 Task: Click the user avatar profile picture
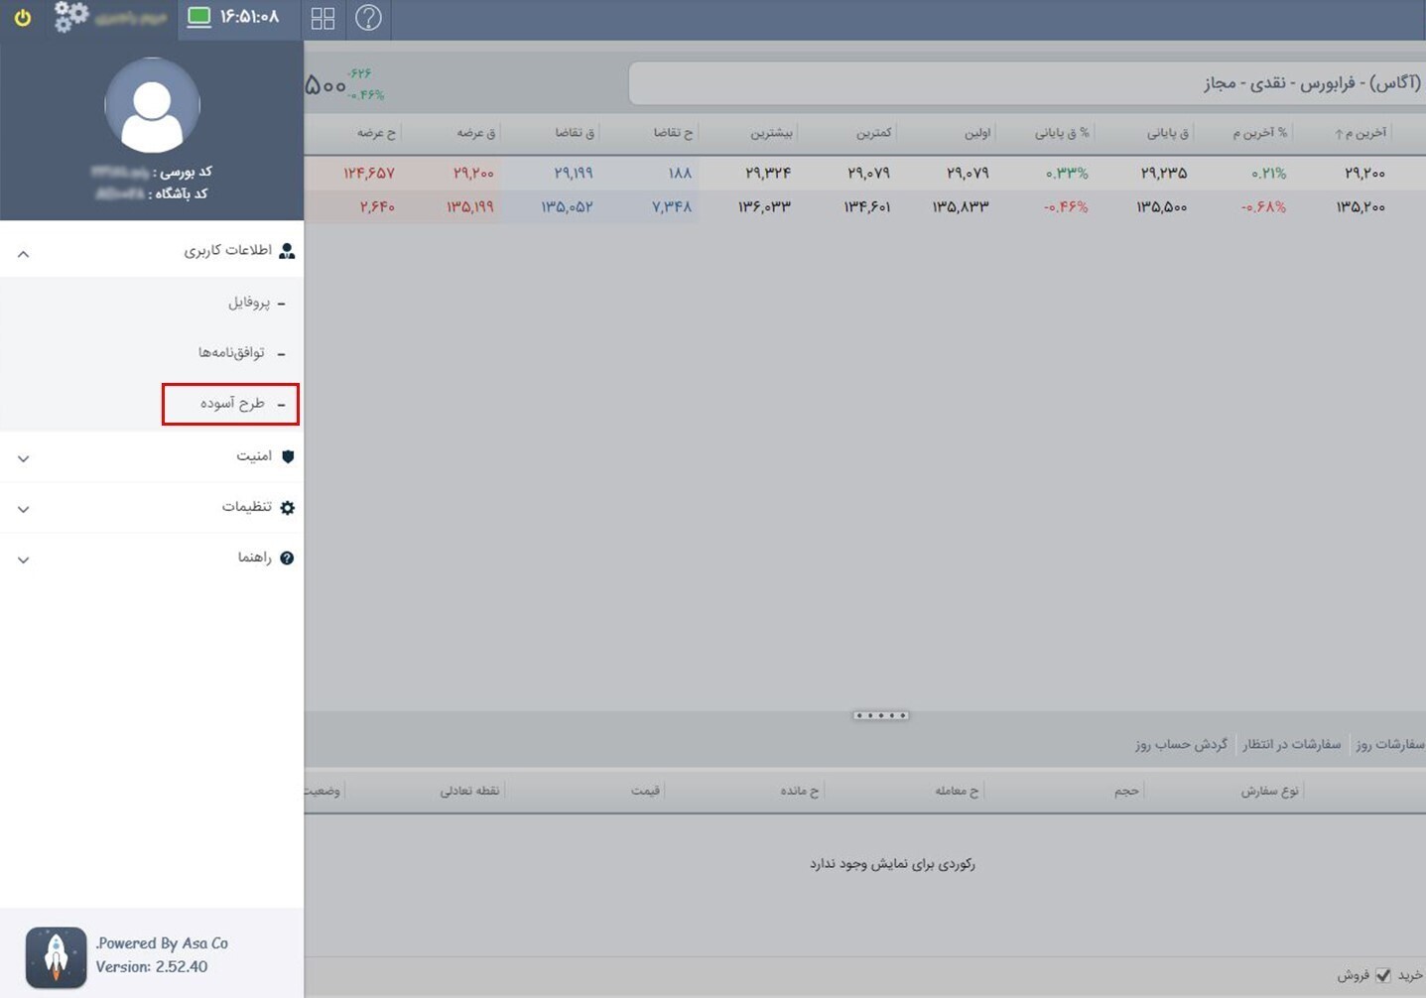[152, 105]
